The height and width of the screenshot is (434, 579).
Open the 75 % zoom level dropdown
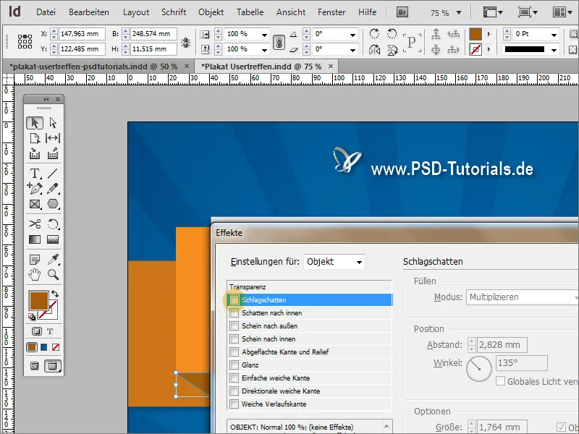459,12
